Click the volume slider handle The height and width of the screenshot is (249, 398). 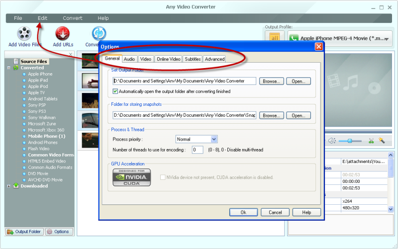350,141
